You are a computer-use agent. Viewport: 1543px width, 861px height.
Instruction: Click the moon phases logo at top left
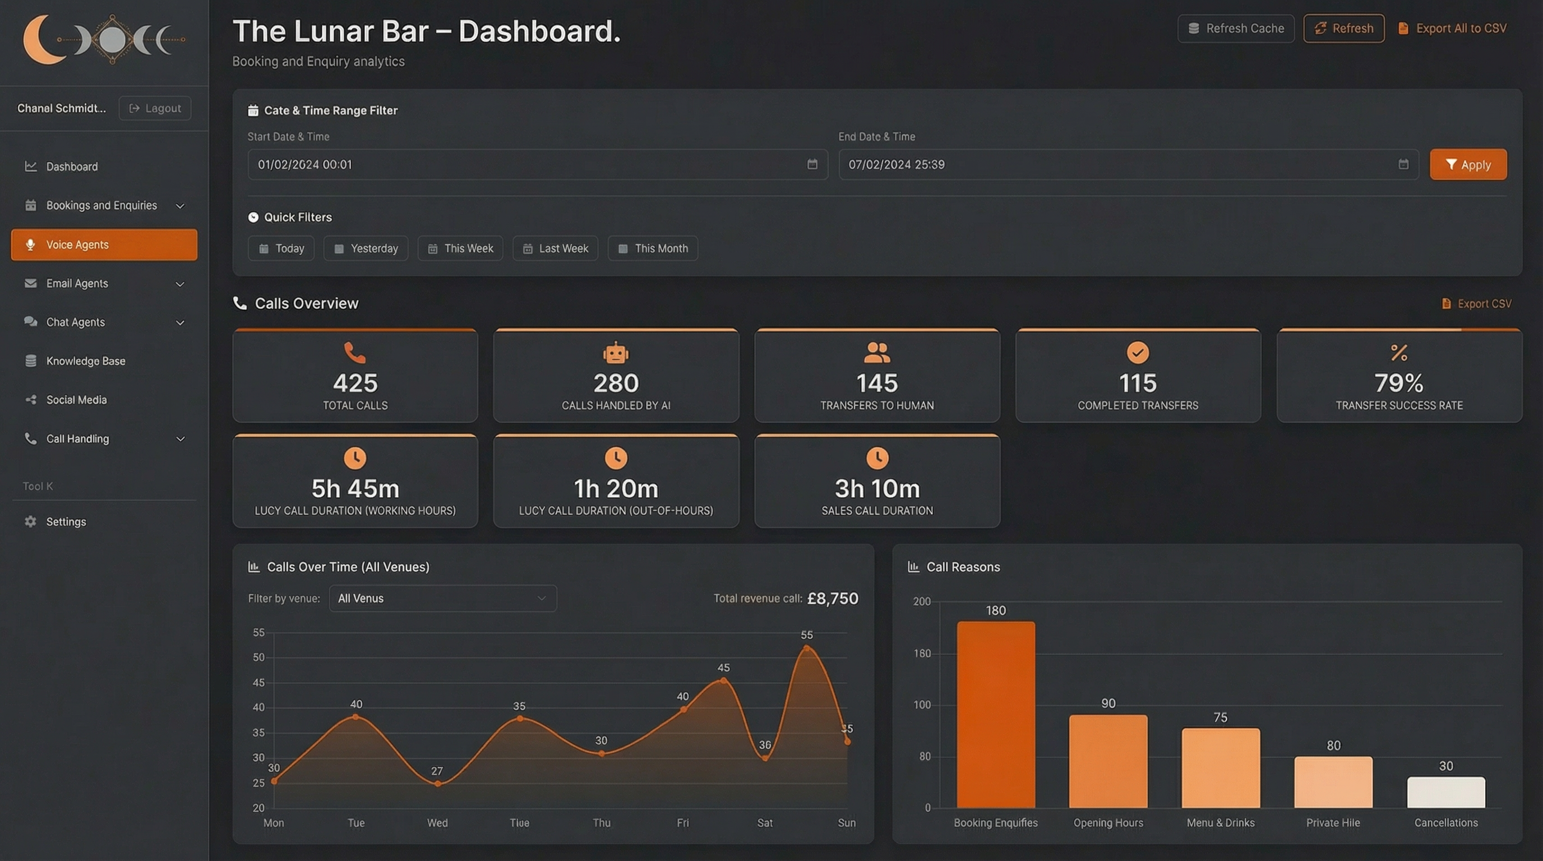103,39
